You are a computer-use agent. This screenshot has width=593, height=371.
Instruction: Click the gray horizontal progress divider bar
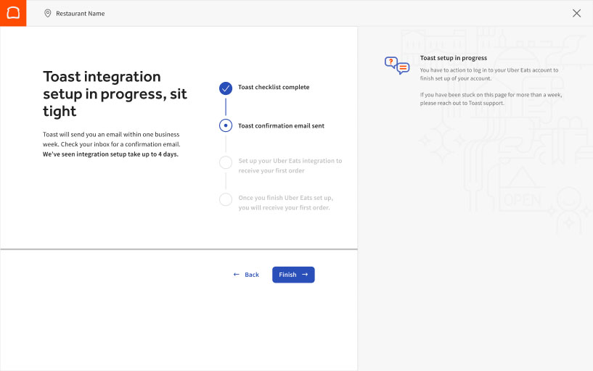tap(179, 249)
